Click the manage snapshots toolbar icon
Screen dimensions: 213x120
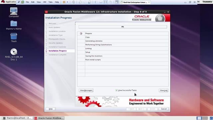pyautogui.click(x=90, y=2)
